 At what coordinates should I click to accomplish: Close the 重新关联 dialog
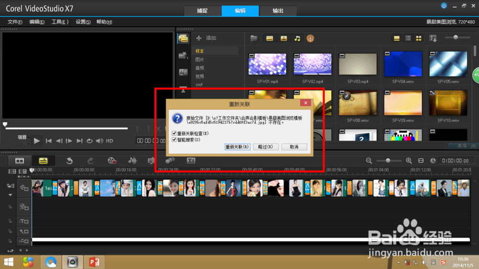(306, 103)
